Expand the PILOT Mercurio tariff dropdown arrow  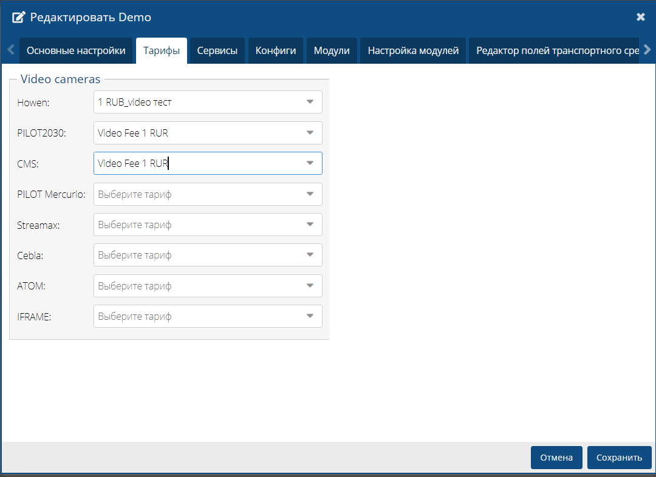[x=310, y=194]
